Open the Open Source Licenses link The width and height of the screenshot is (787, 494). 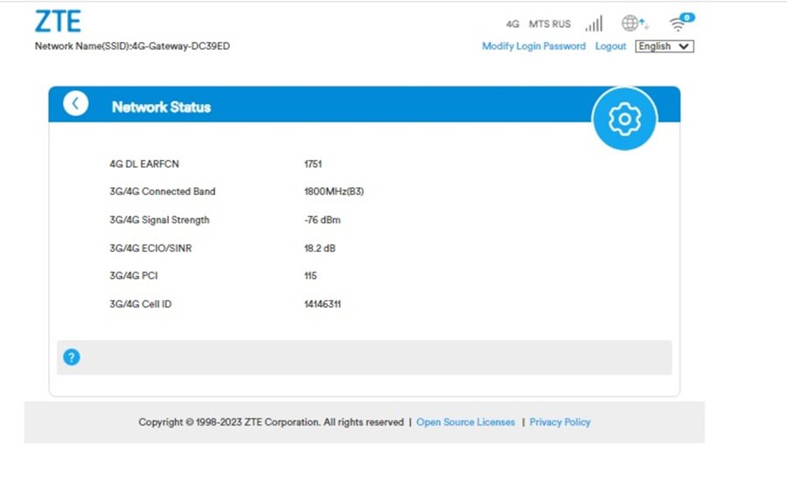[x=465, y=422]
